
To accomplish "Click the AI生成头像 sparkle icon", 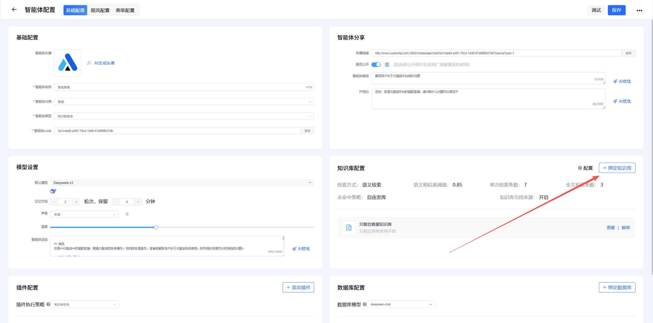I will click(89, 63).
